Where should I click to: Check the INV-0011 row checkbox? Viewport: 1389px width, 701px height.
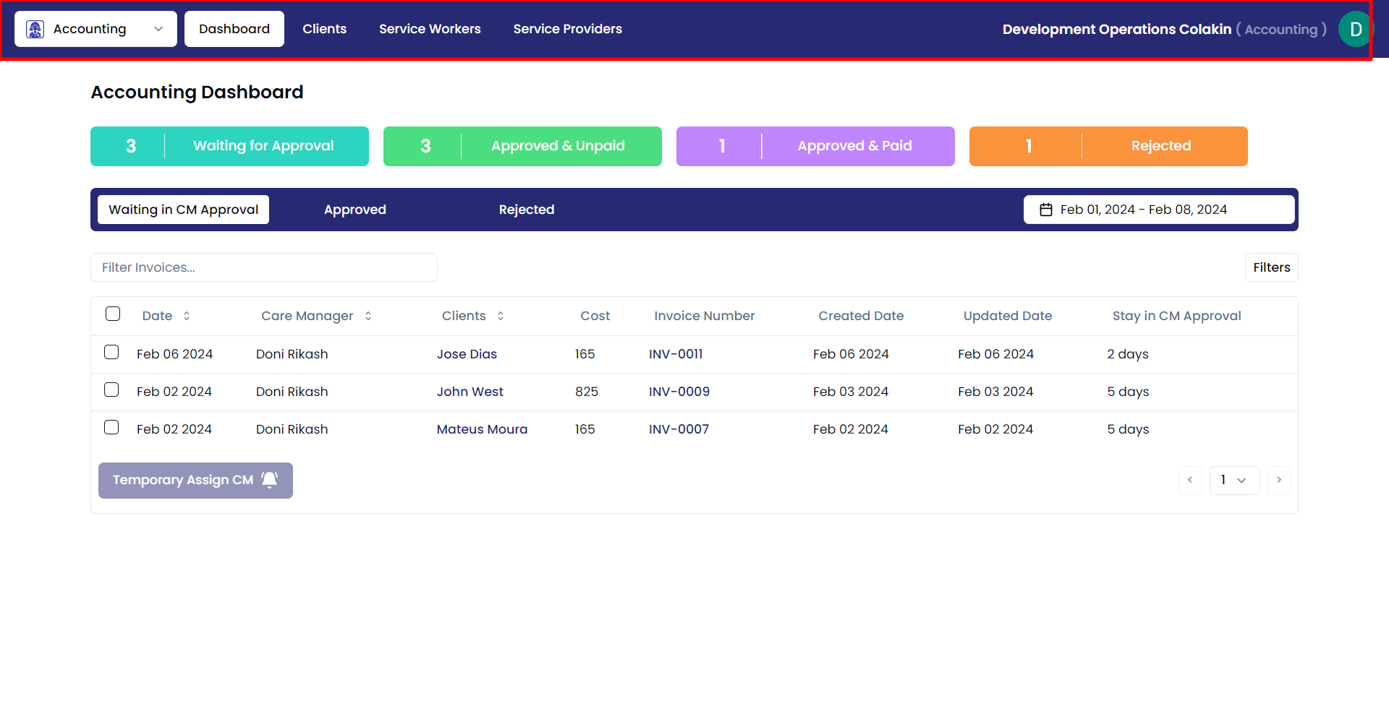point(111,352)
